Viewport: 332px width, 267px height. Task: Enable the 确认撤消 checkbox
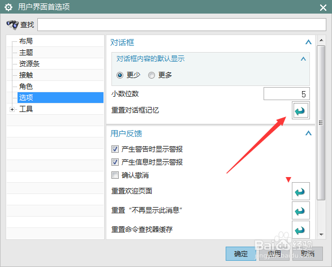click(x=115, y=175)
